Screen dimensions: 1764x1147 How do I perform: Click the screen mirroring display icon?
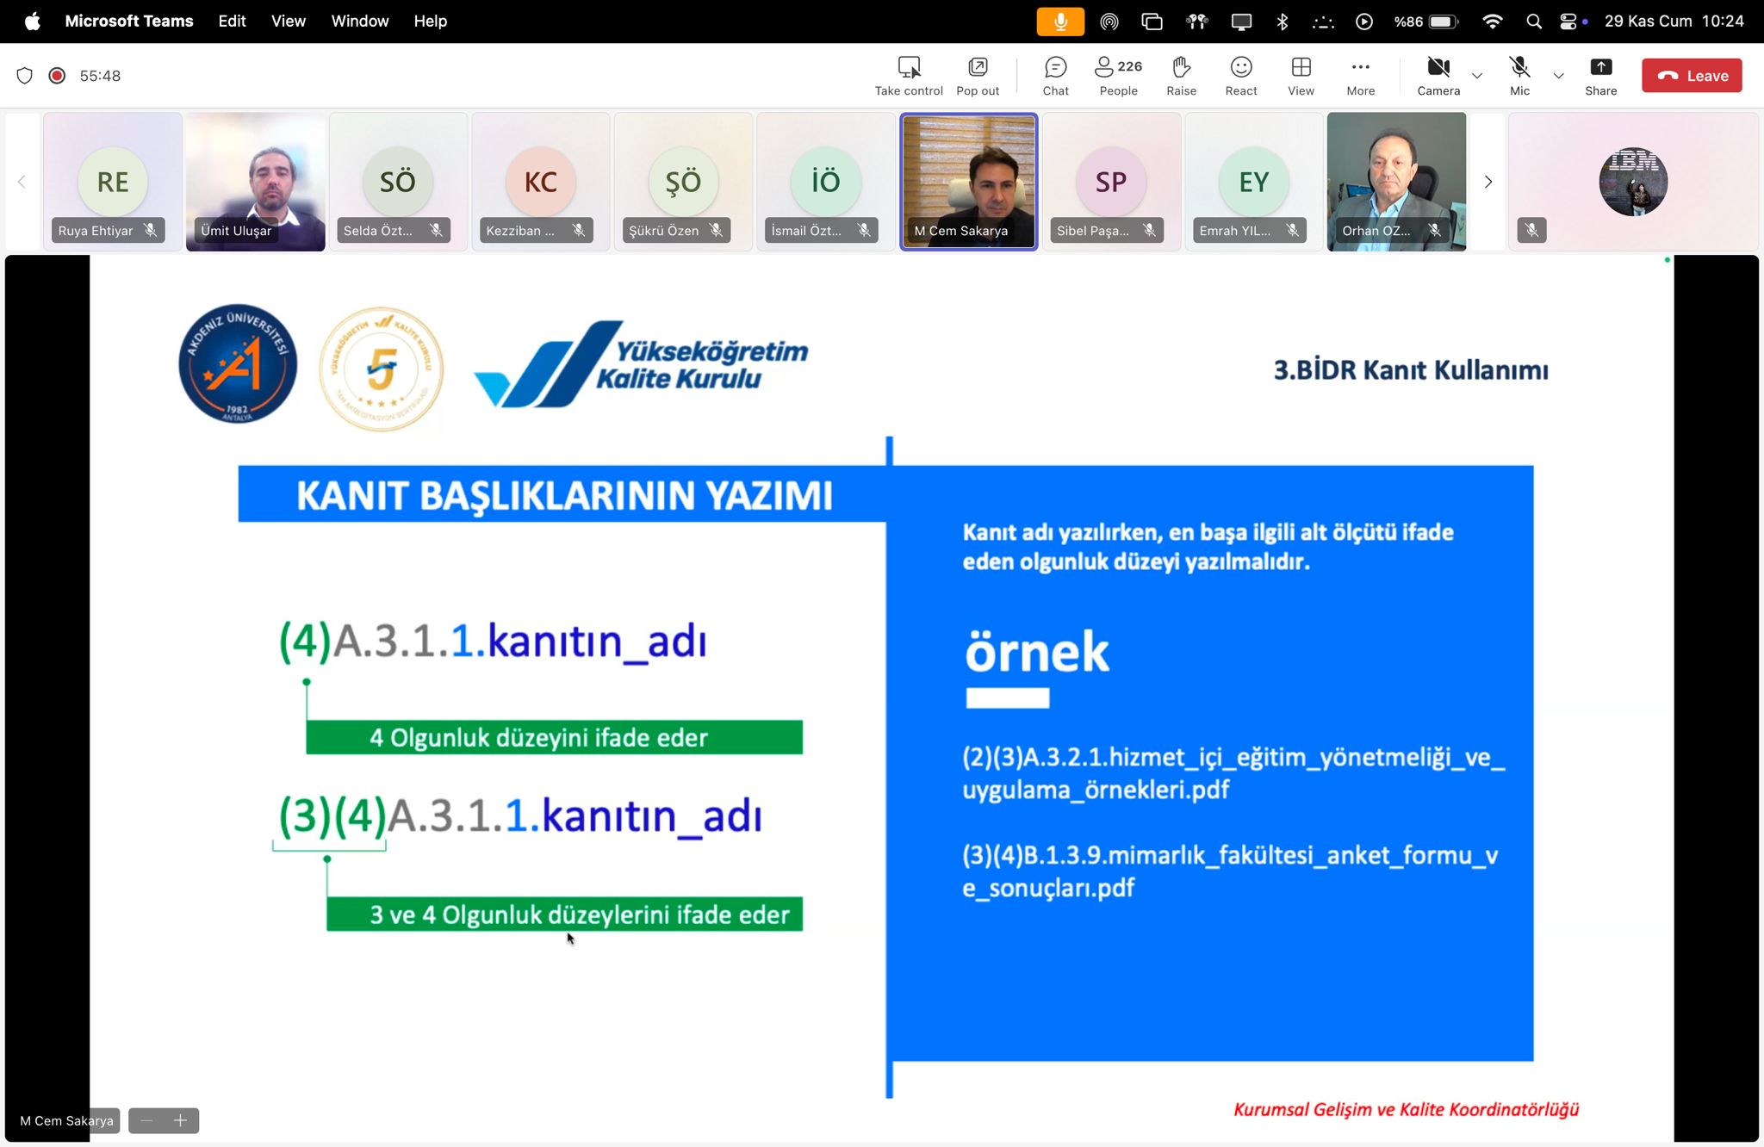(x=1241, y=22)
